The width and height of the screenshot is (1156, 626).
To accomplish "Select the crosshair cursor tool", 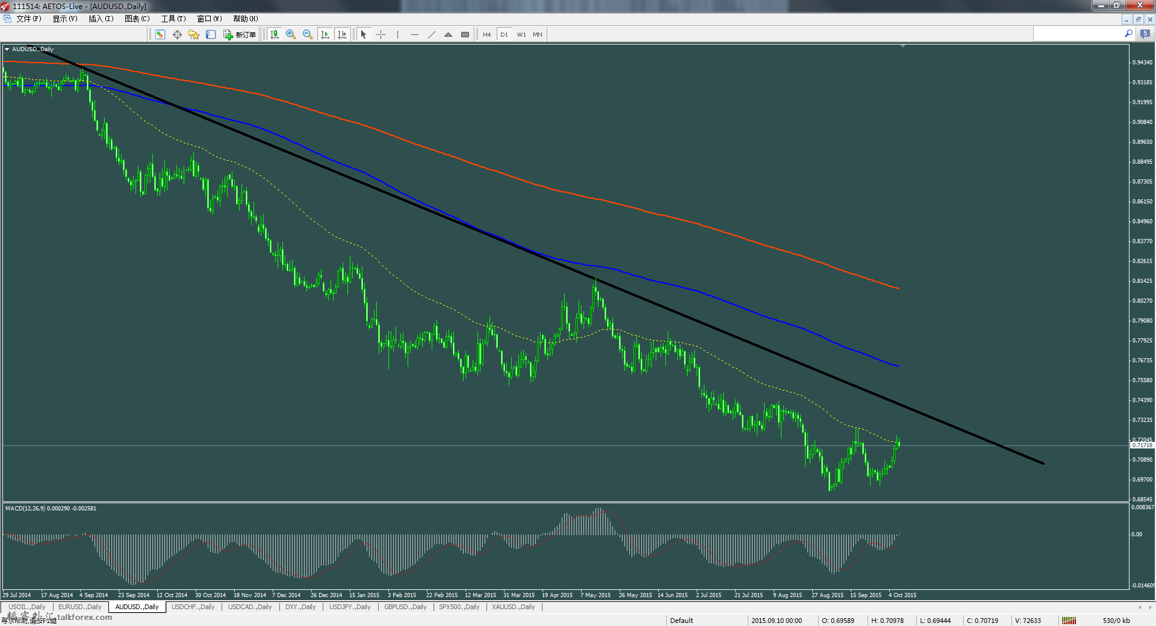I will pos(381,34).
